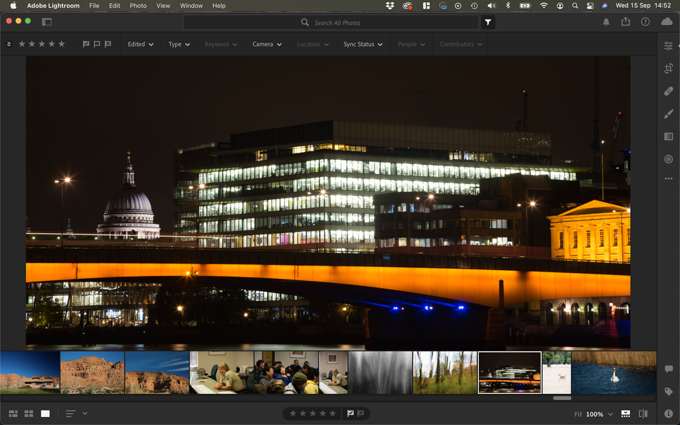Toggle the filter funnel button
680x425 pixels.
tap(488, 22)
